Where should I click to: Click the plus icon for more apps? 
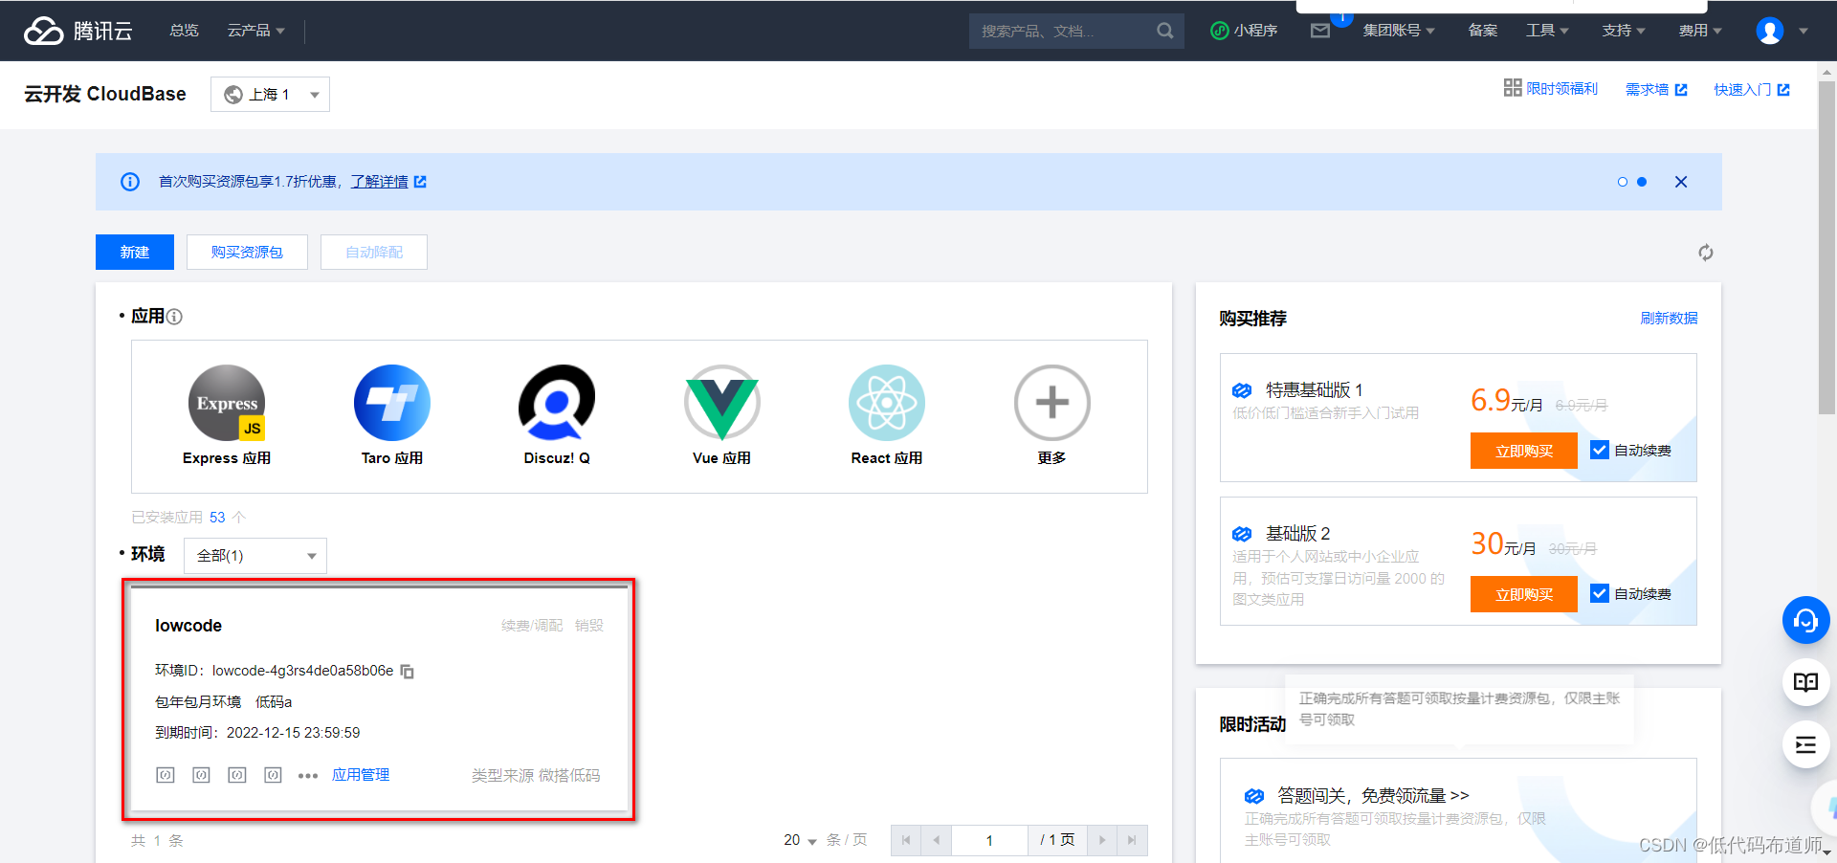[1052, 403]
